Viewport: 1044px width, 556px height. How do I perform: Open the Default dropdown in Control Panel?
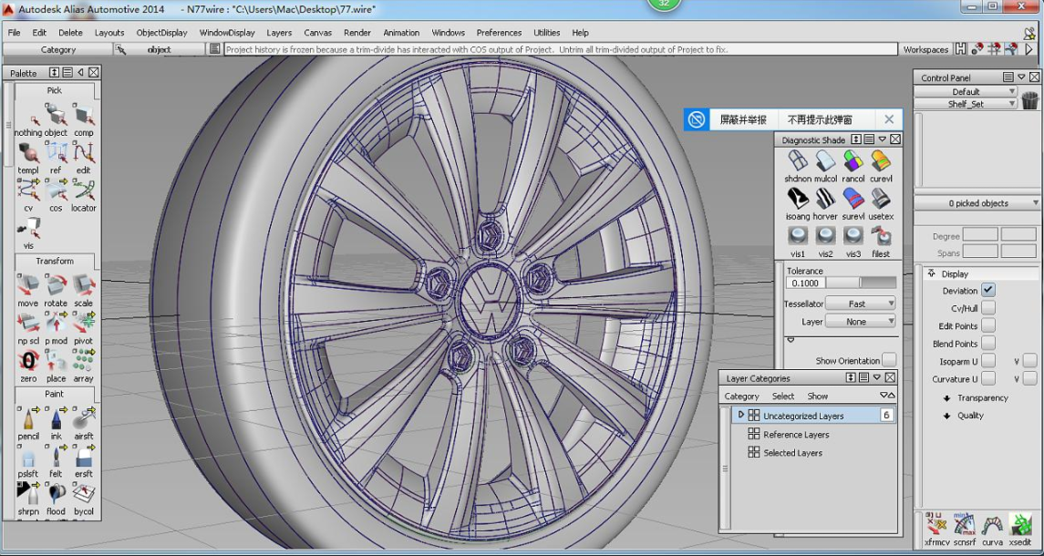[966, 91]
